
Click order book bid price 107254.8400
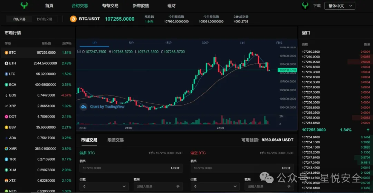pos(311,137)
